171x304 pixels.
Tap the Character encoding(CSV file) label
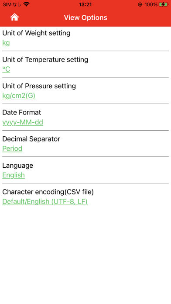[x=48, y=192]
